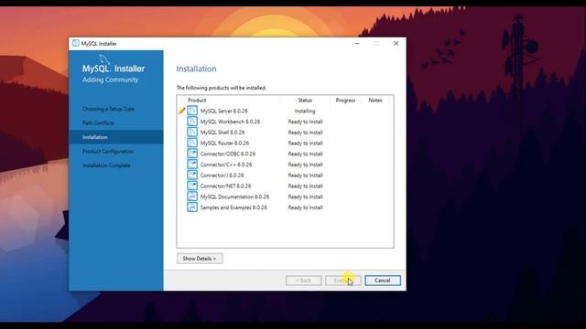Select the MySQL Workbench 8.0.26 row text
The width and height of the screenshot is (586, 329).
click(x=230, y=122)
